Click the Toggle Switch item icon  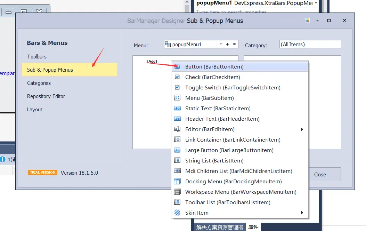coord(177,88)
